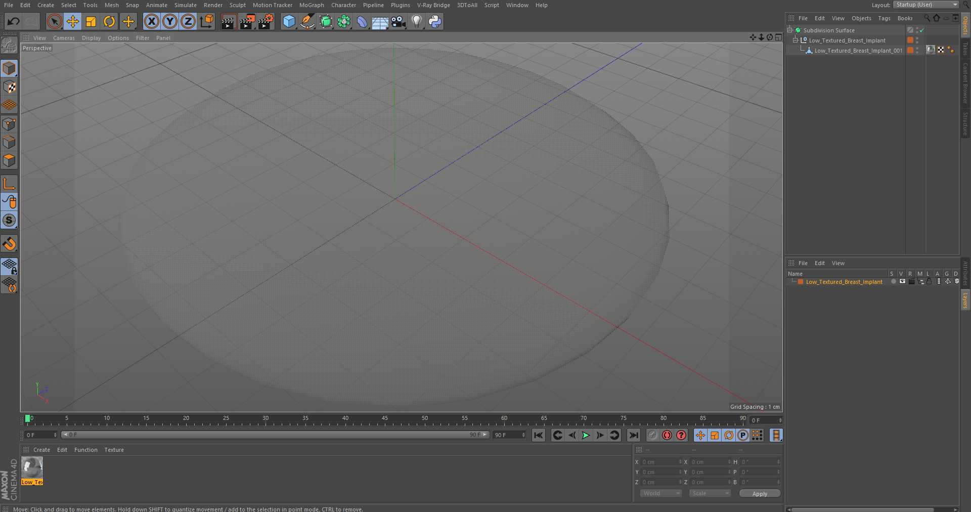971x512 pixels.
Task: Select the Live Selection tool
Action: tap(54, 21)
